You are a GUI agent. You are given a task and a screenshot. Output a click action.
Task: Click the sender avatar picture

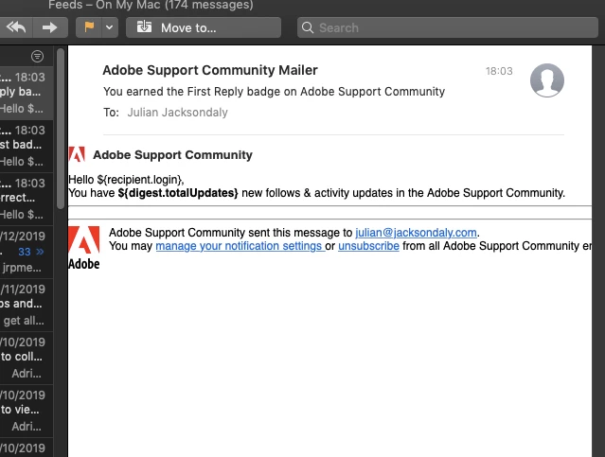[546, 80]
